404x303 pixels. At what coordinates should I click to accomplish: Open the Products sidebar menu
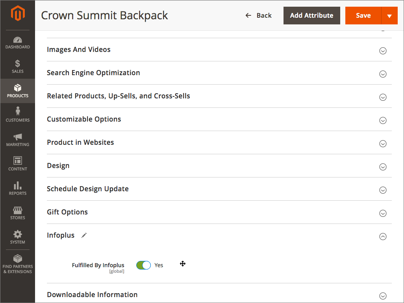(17, 91)
